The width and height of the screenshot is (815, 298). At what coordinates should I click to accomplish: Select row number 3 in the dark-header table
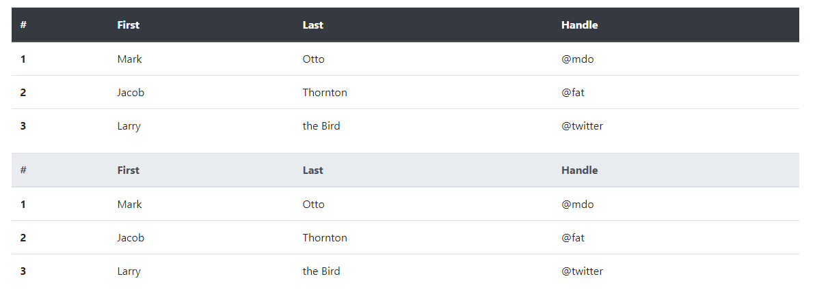tap(23, 126)
